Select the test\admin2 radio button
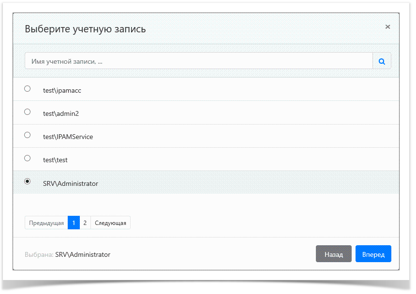 pos(28,112)
